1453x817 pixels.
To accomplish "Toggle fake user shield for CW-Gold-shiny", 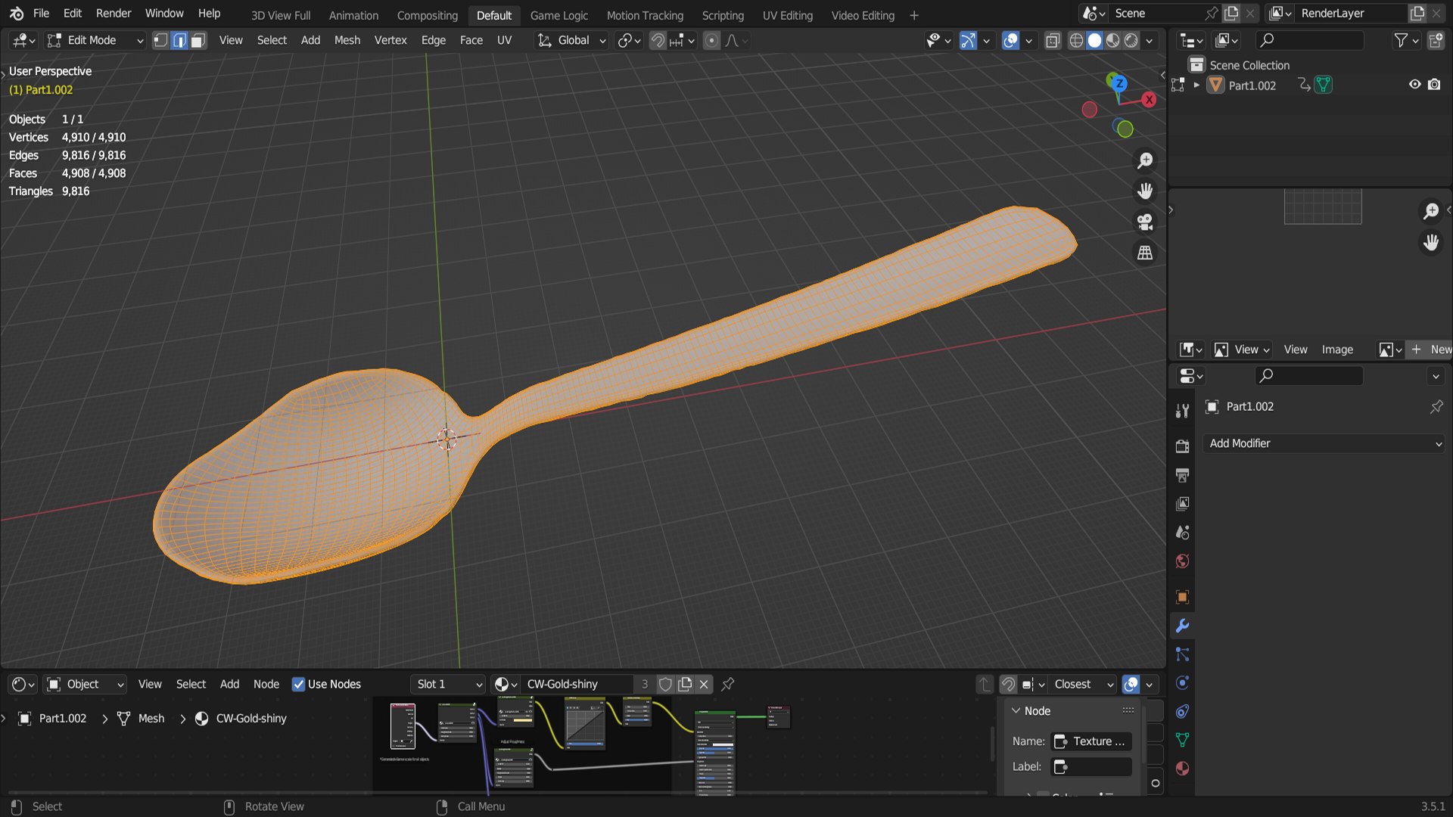I will click(665, 684).
